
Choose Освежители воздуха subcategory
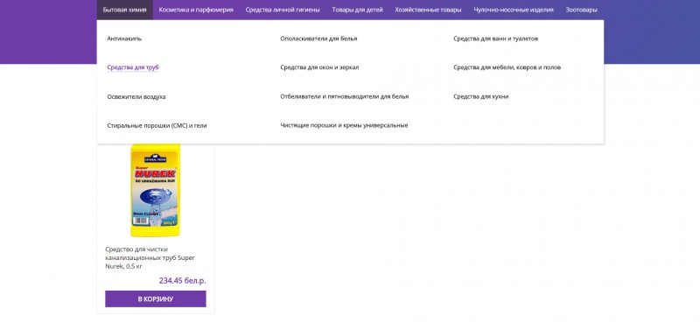pyautogui.click(x=136, y=96)
